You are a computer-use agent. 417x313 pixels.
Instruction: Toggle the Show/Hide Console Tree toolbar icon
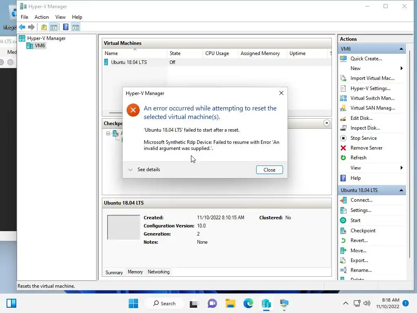(54, 27)
